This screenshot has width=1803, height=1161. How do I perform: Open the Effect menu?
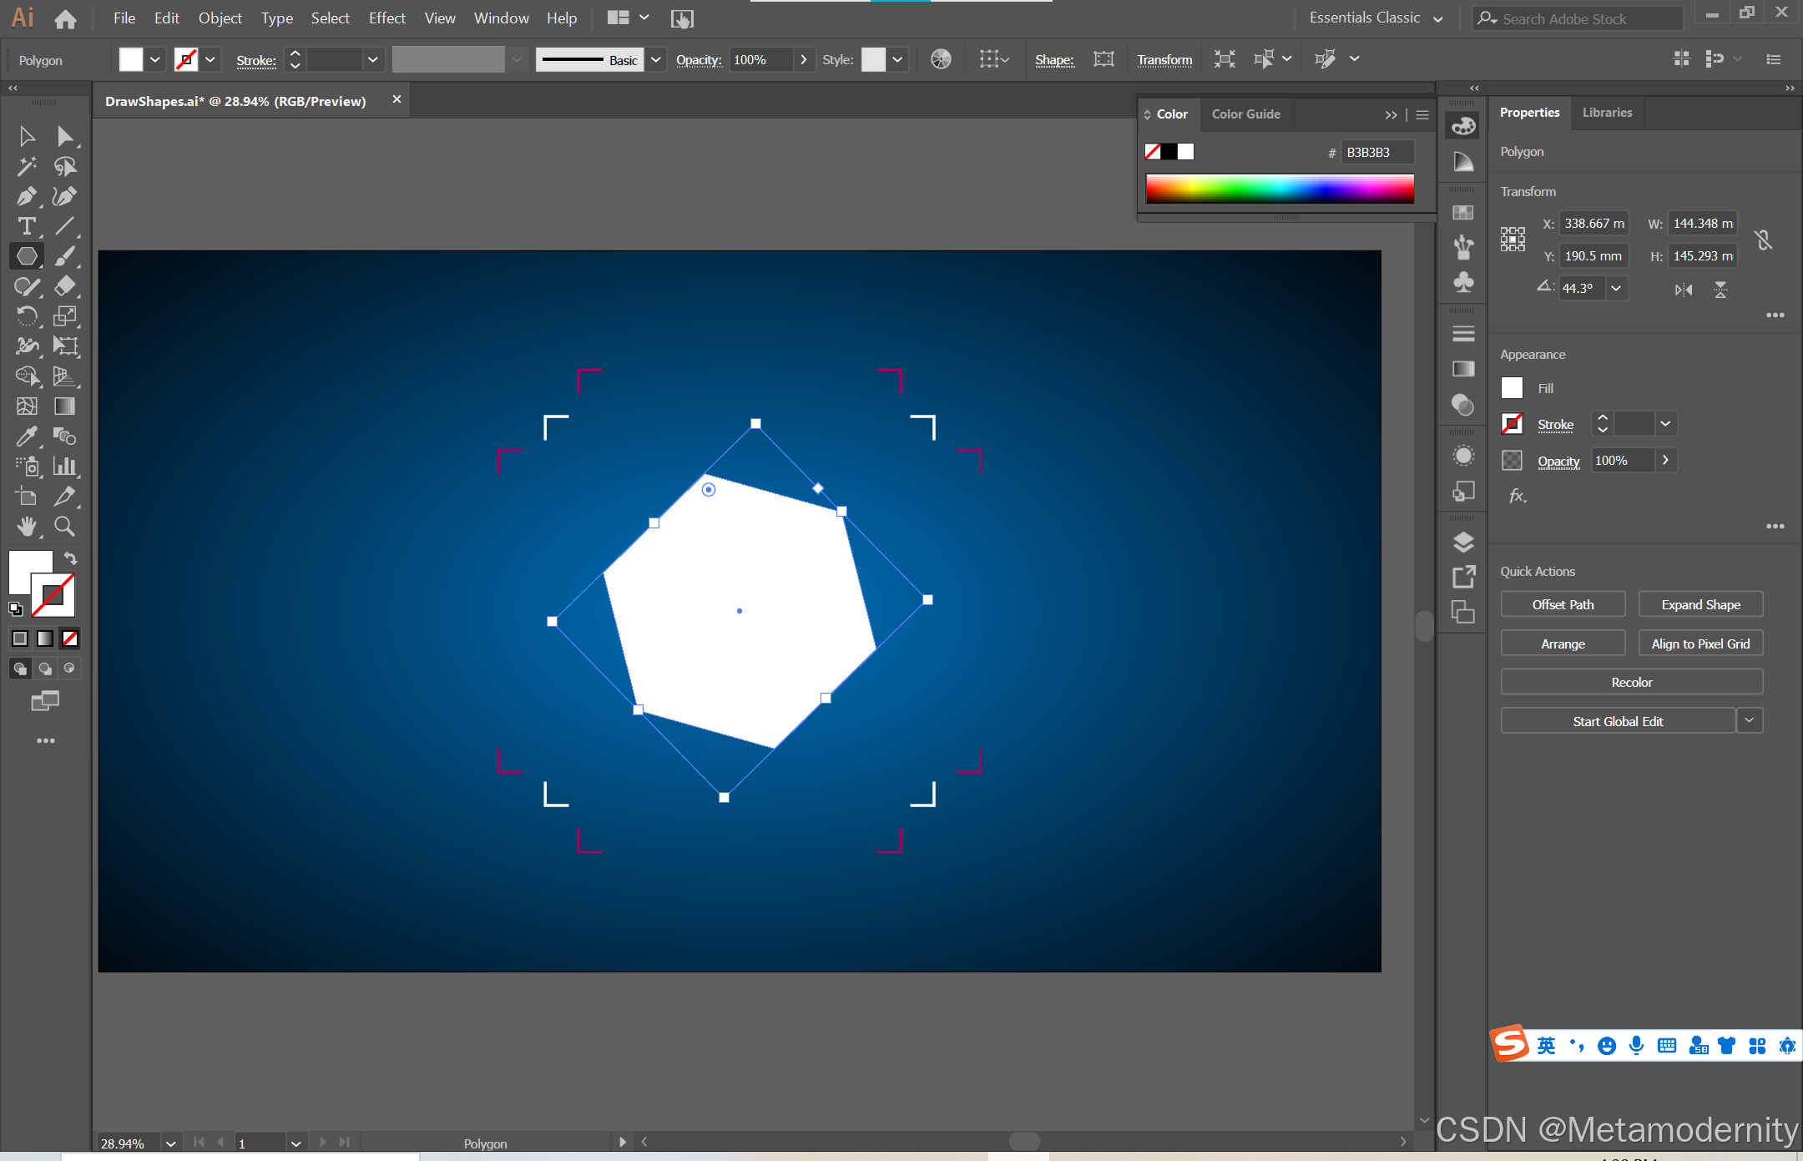click(x=386, y=18)
